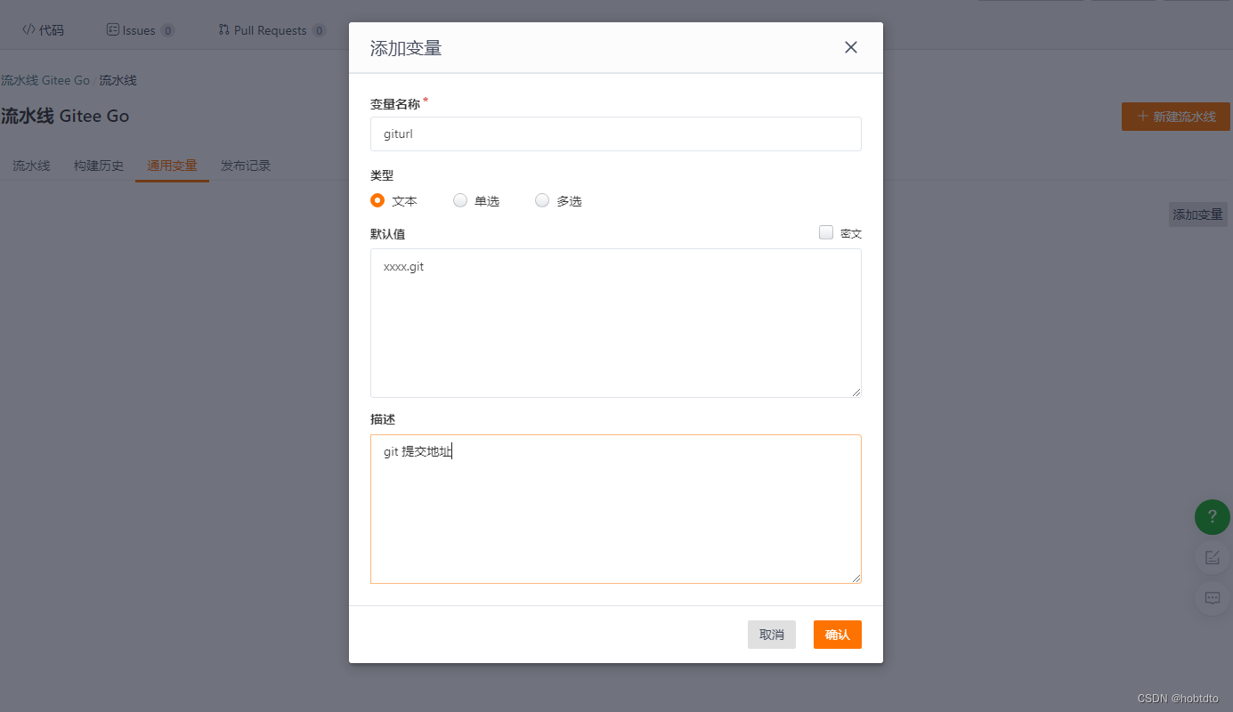Click the 流水线 Gitee Go breadcrumb link
The width and height of the screenshot is (1233, 712).
(x=45, y=80)
